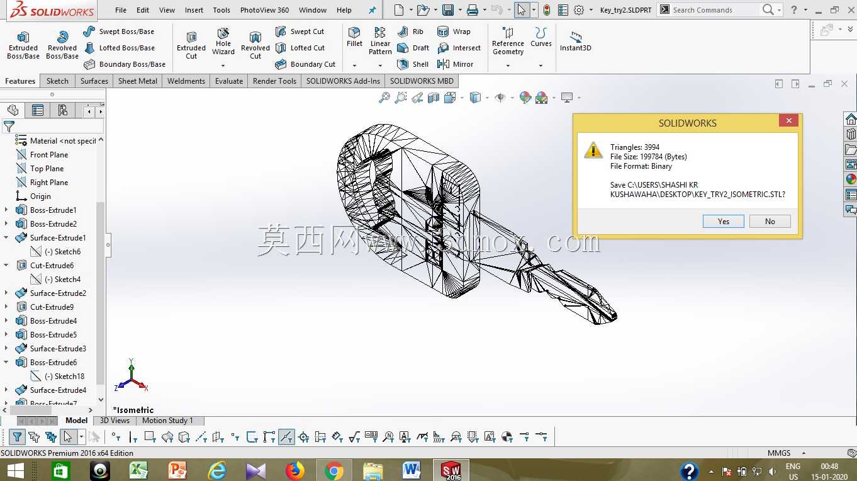The image size is (857, 481).
Task: Toggle the Filter Faces selection filter
Action: [x=150, y=436]
